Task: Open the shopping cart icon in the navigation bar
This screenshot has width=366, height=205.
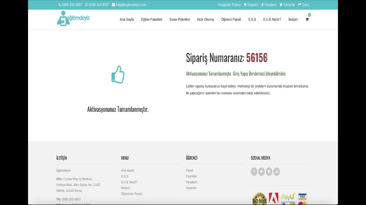Action: click(x=307, y=20)
